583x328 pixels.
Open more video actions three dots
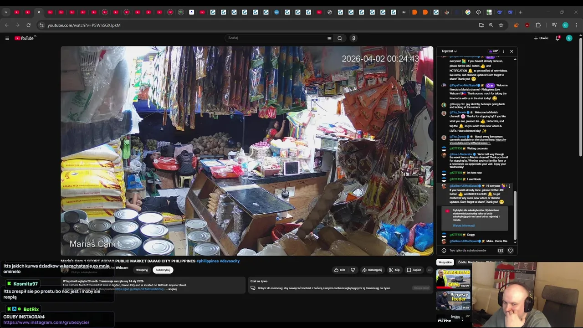[429, 270]
